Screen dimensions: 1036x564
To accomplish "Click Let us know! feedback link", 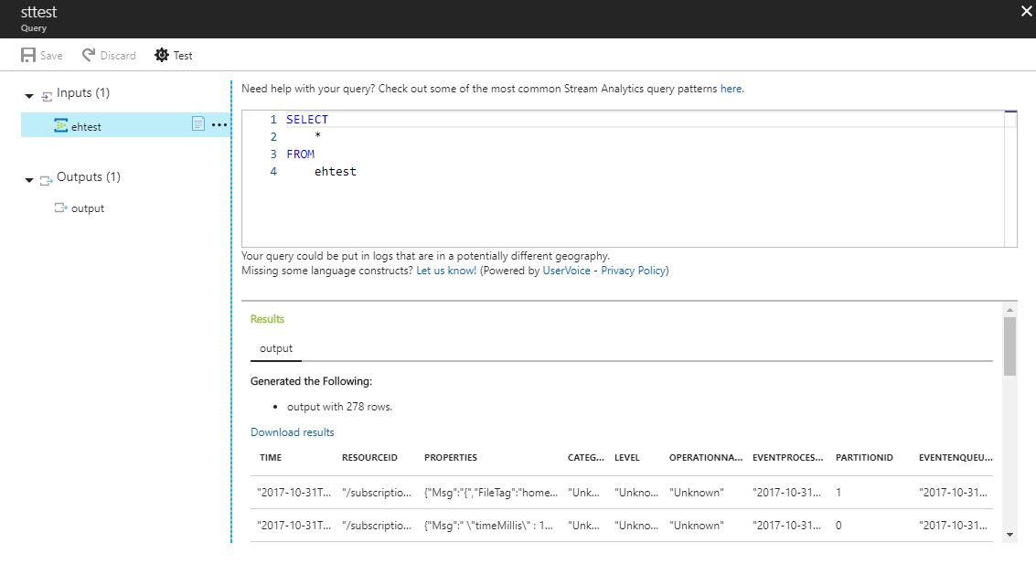I will pyautogui.click(x=448, y=270).
